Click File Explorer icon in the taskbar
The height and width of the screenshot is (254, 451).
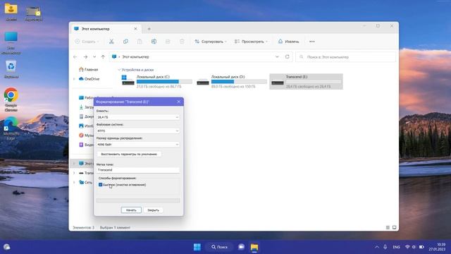coord(254,247)
